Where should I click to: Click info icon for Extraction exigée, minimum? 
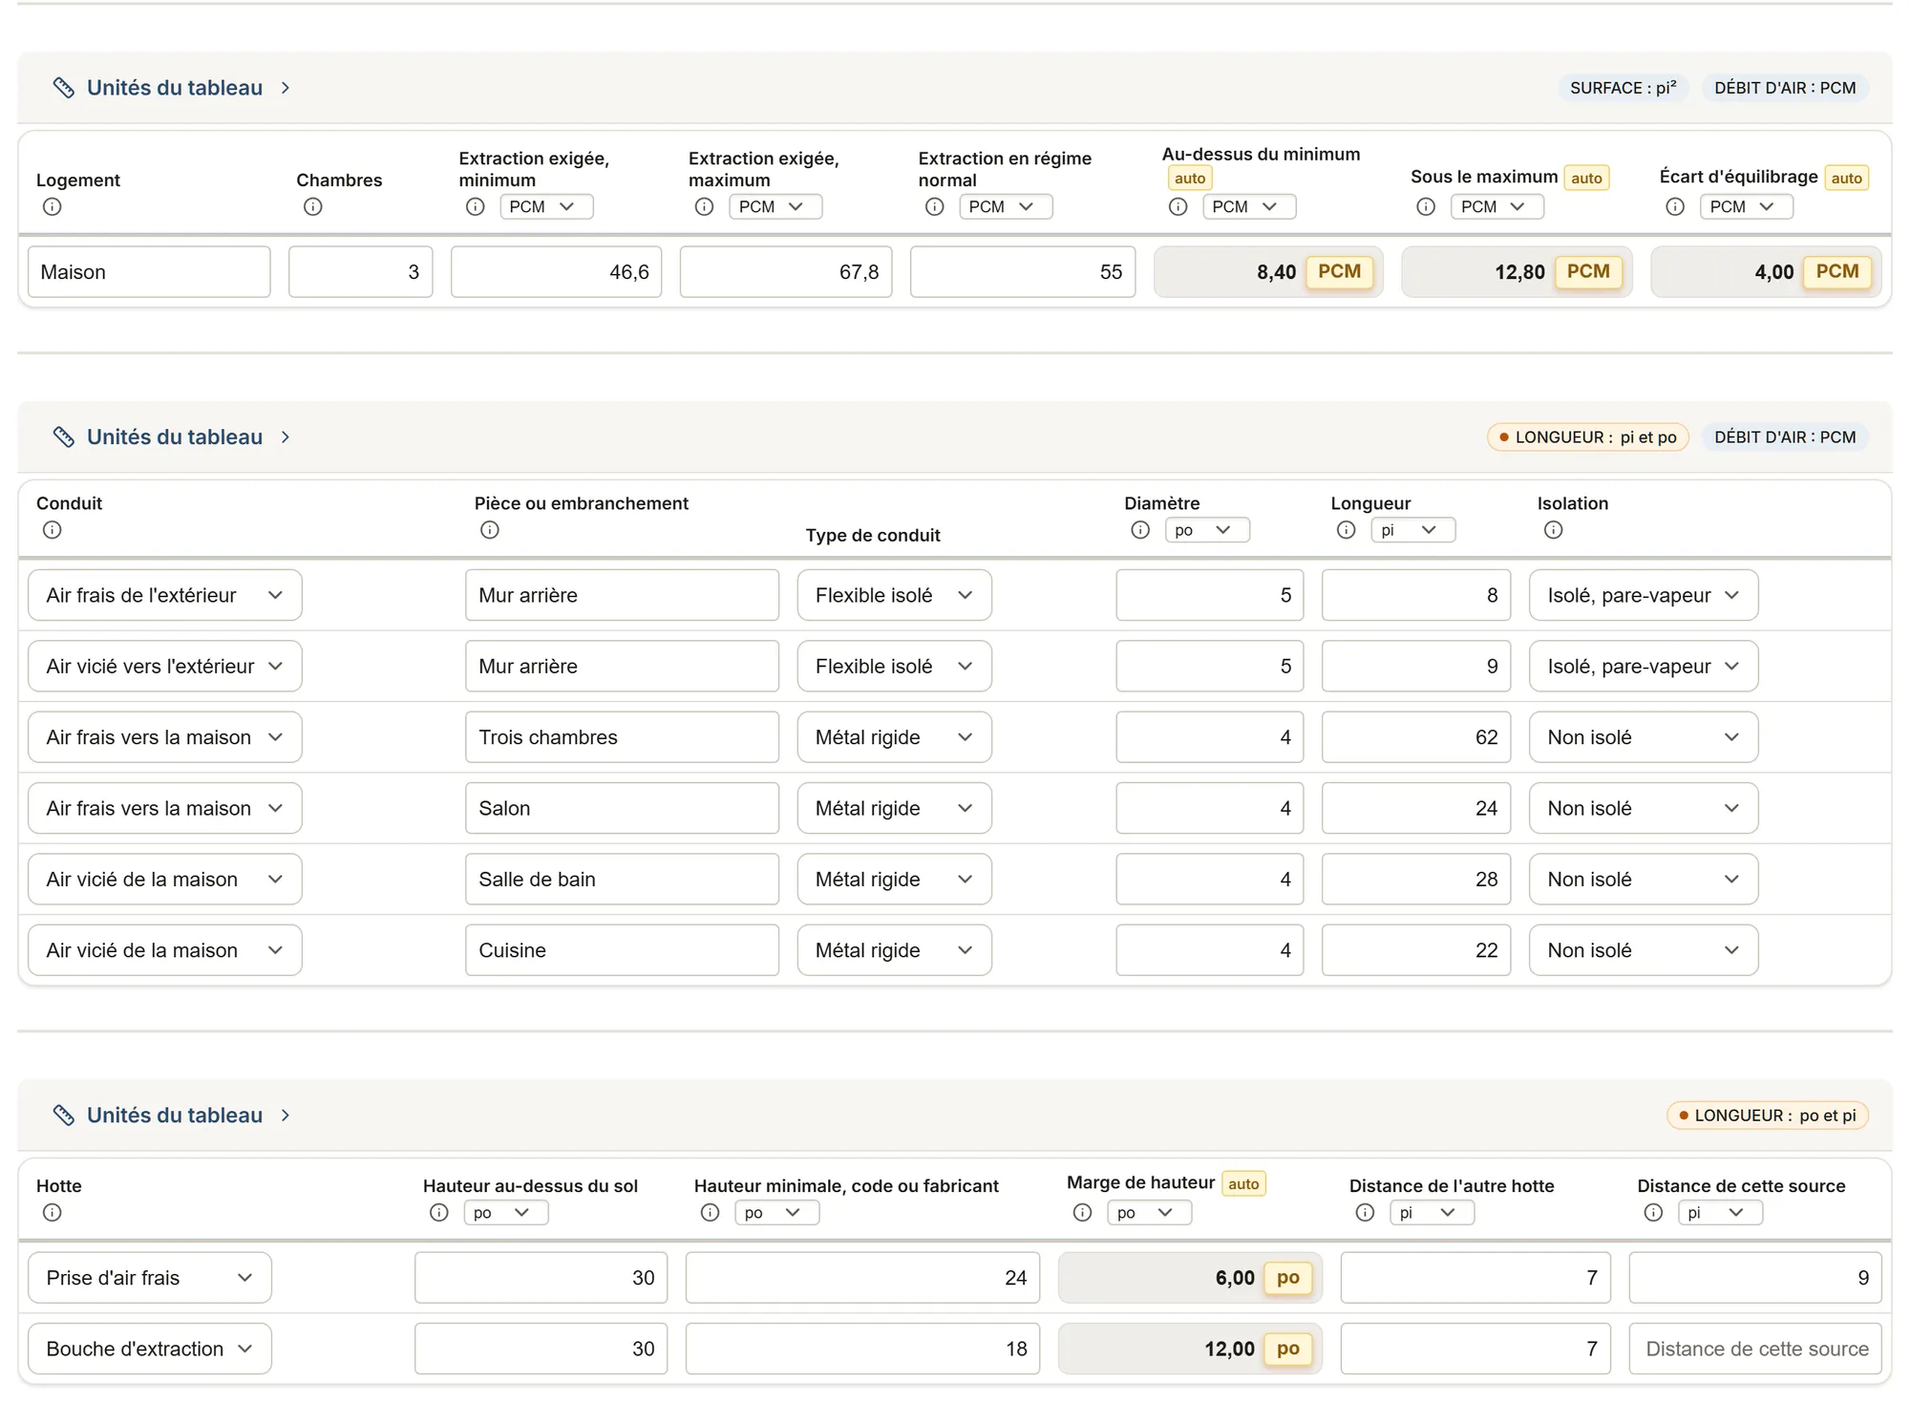tap(475, 206)
